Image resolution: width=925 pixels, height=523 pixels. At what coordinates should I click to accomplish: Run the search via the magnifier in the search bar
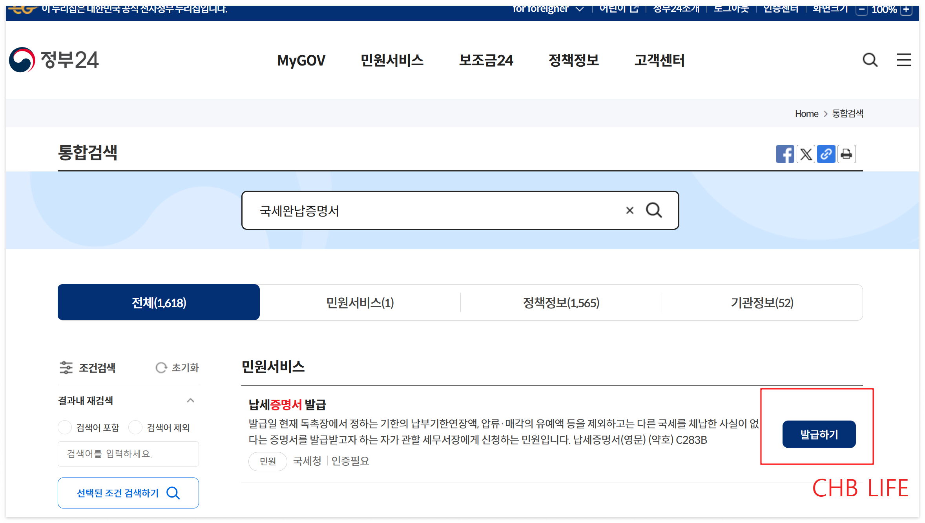point(654,210)
